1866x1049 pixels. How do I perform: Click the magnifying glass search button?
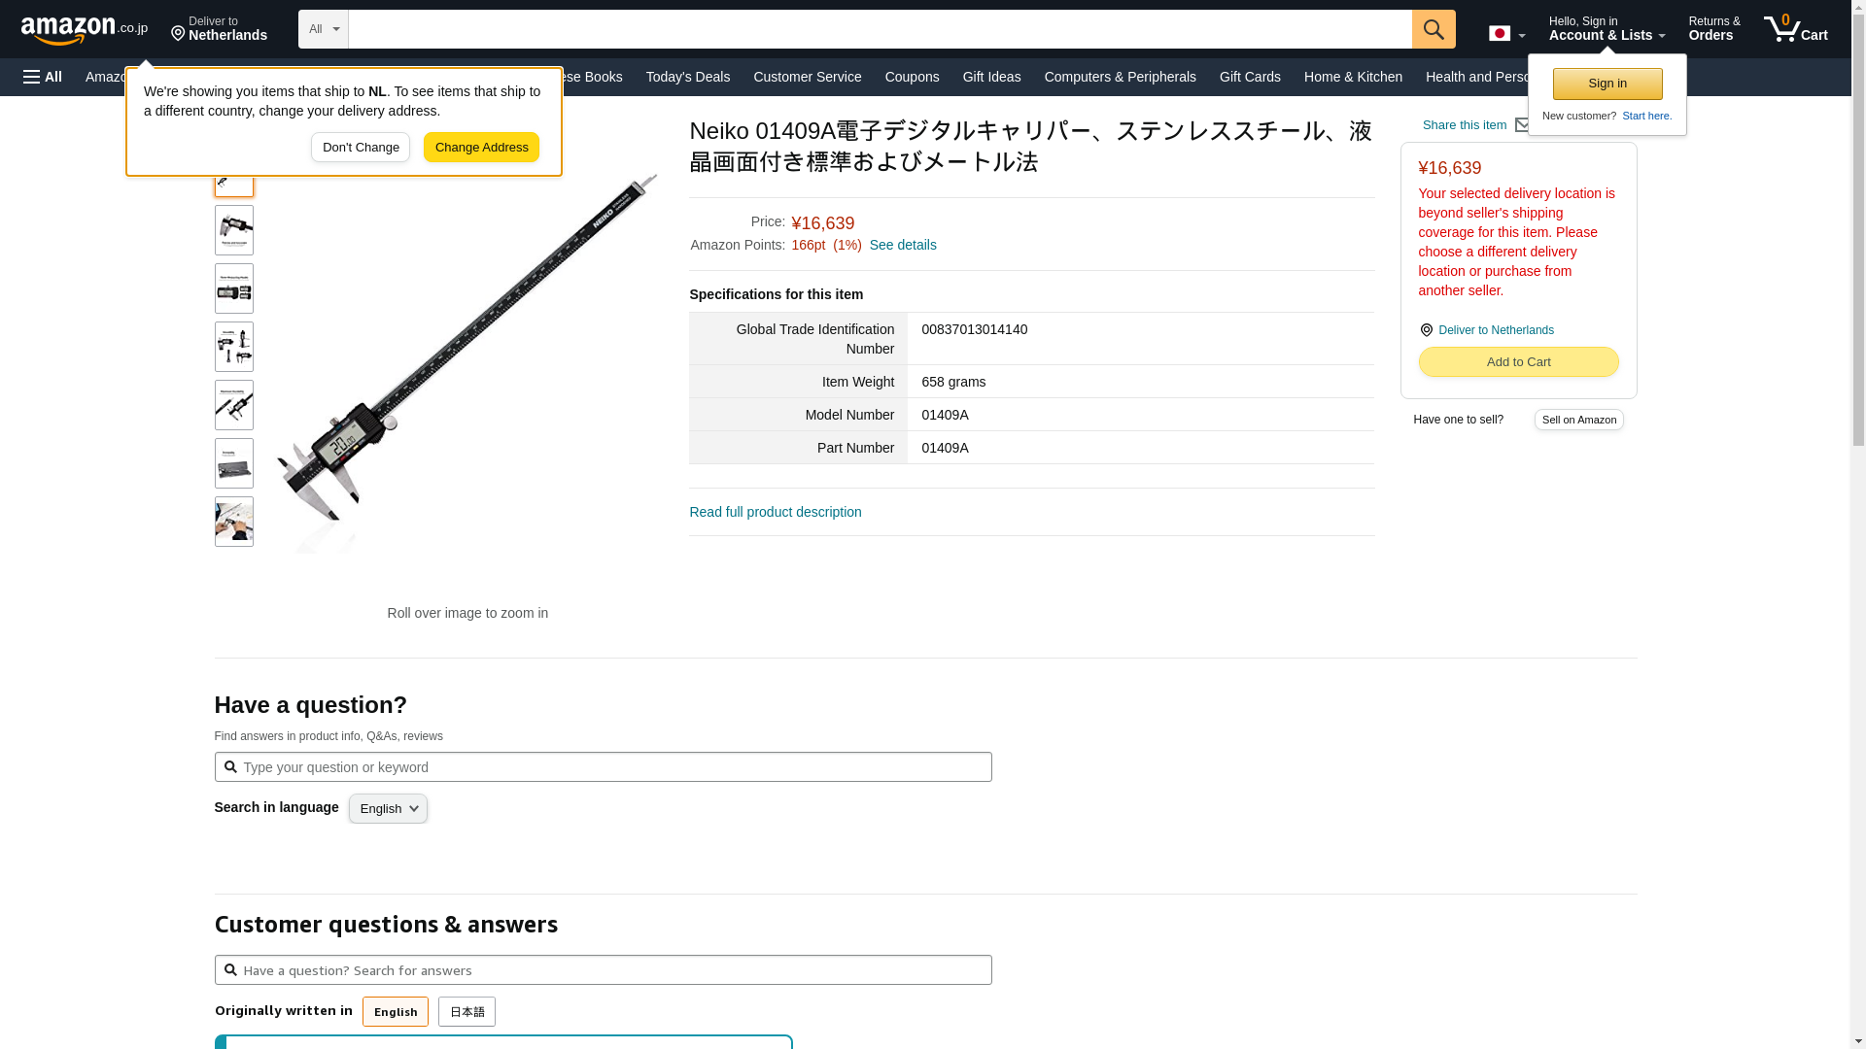tap(1433, 29)
